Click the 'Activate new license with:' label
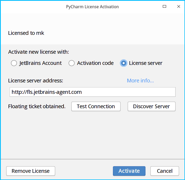This screenshot has height=180, width=185. [39, 52]
